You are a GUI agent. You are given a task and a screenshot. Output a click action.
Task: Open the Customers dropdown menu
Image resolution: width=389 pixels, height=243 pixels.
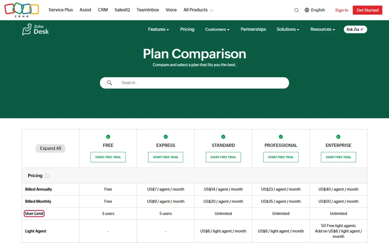[217, 29]
